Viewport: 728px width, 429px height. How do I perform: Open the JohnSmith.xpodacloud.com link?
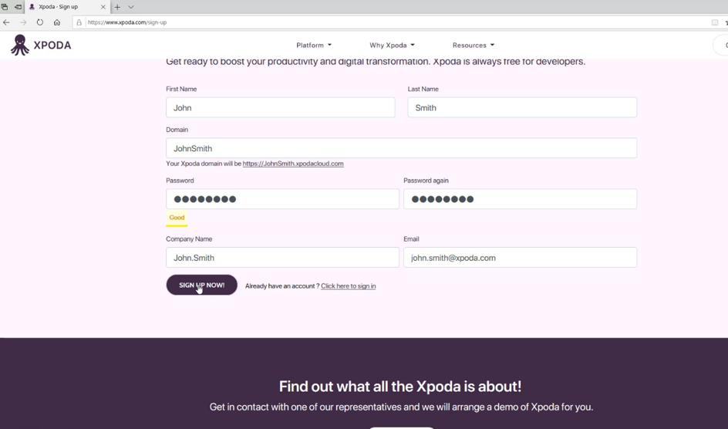(x=293, y=164)
